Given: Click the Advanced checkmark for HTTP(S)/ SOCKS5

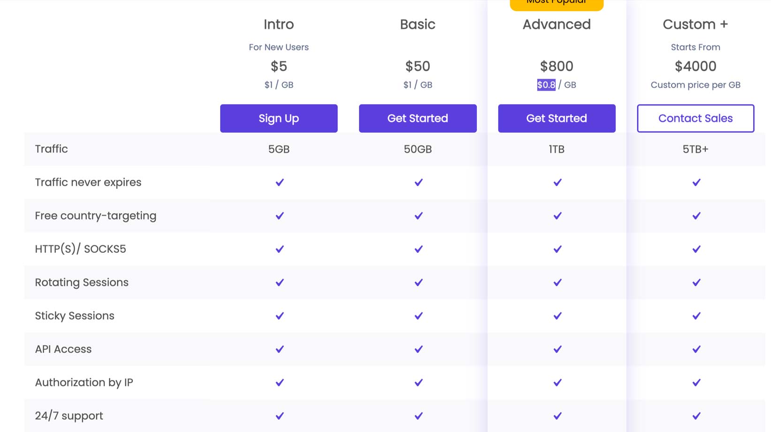Looking at the screenshot, I should pos(557,249).
